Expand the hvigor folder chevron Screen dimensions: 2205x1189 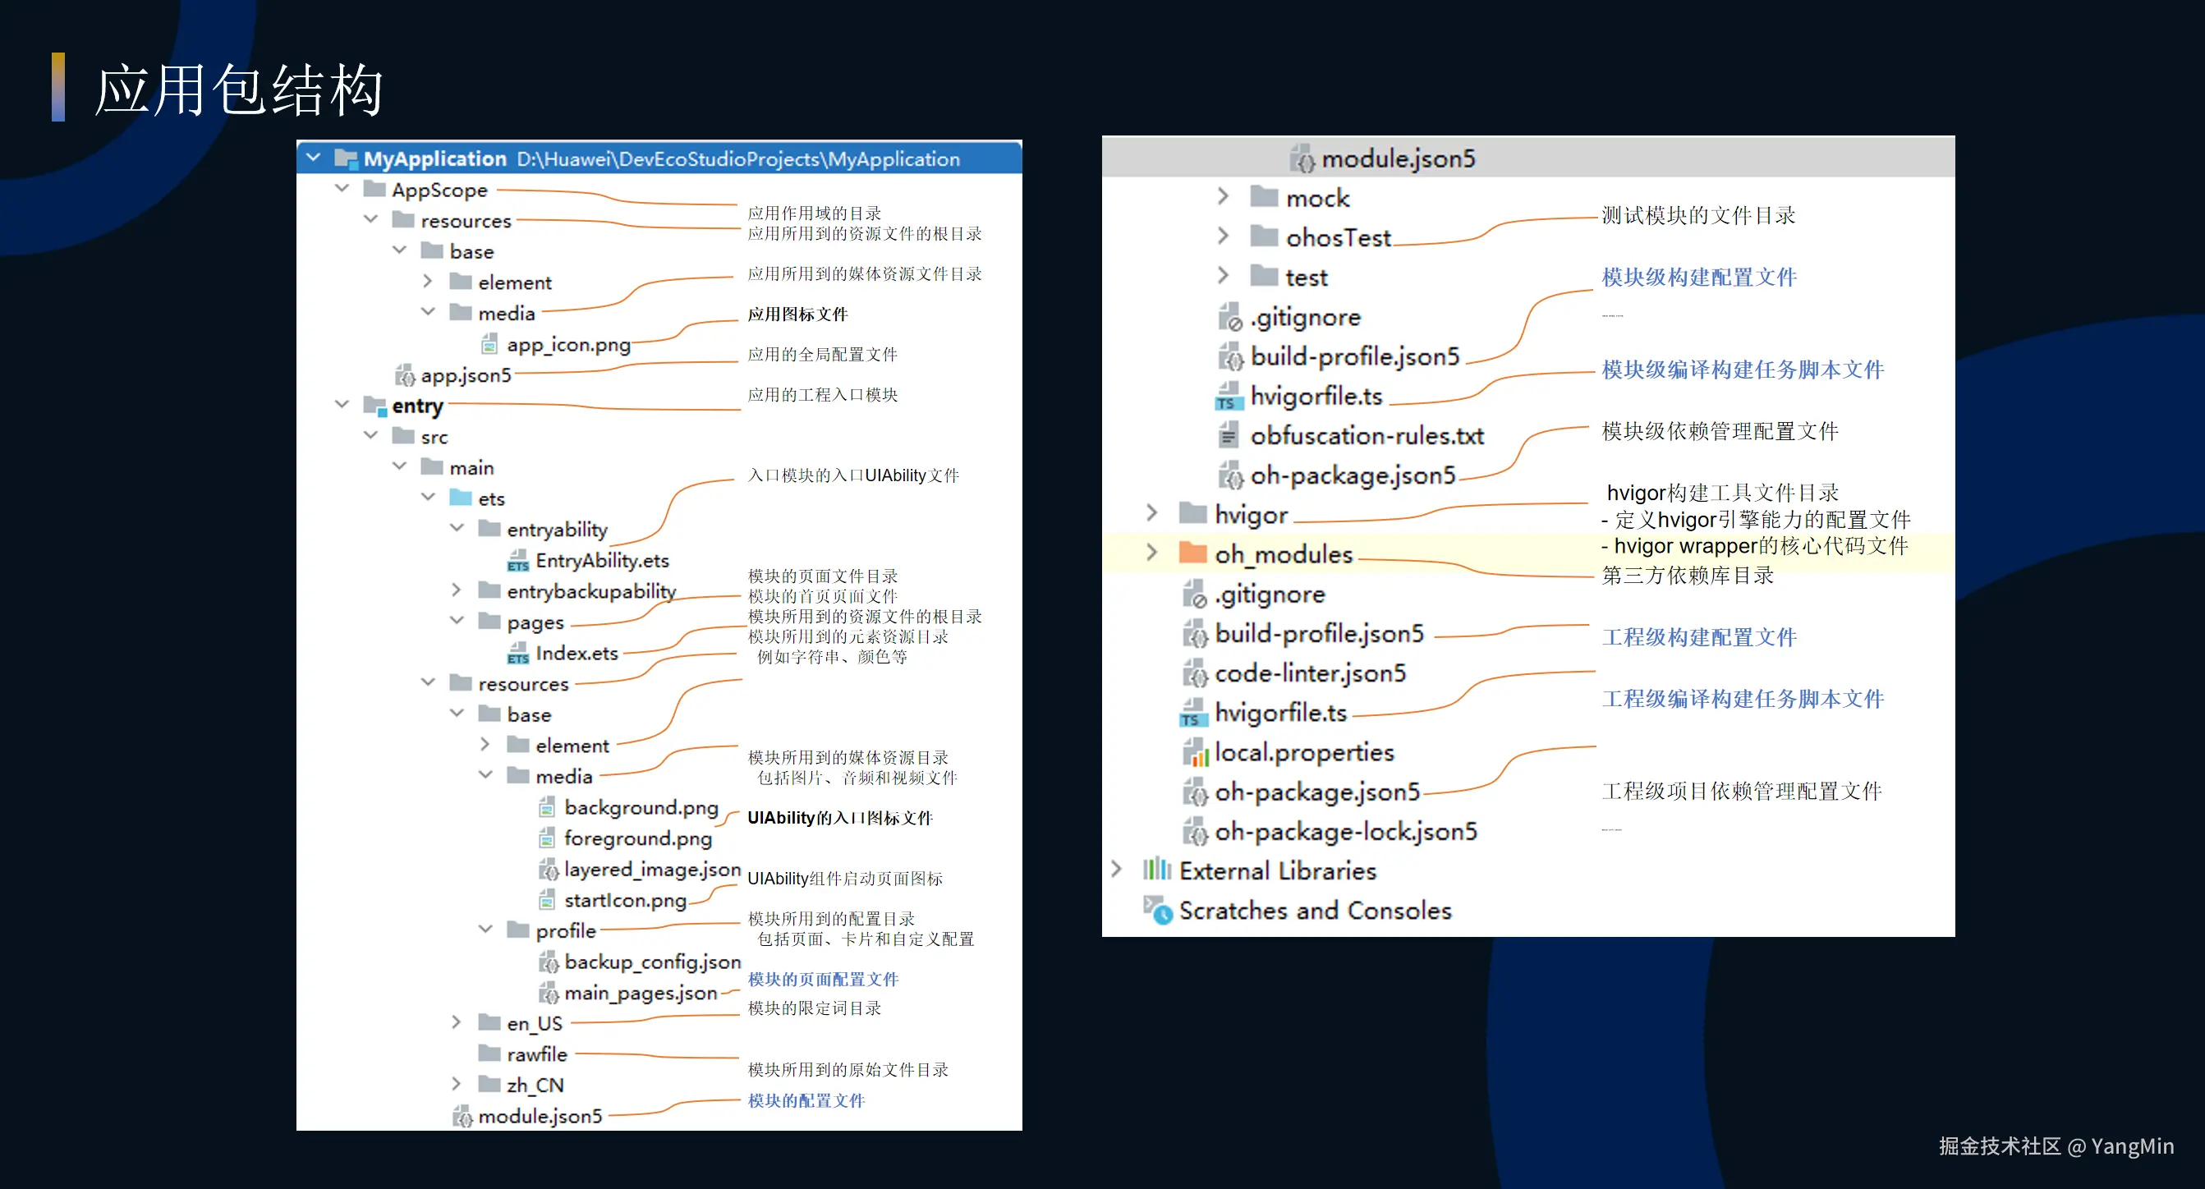[x=1151, y=513]
